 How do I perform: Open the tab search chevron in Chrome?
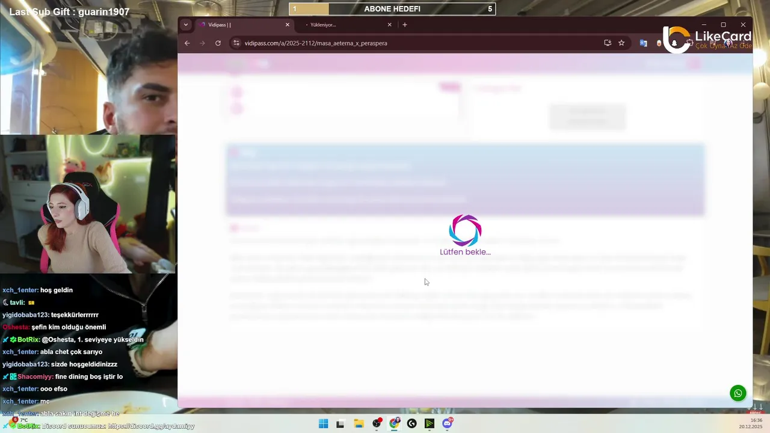click(186, 25)
